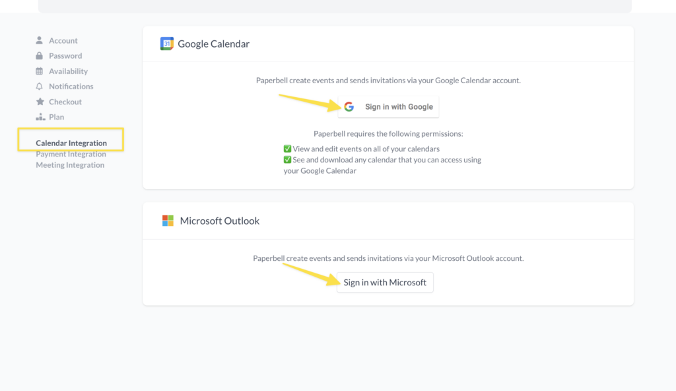Click the Google G logo inside the sign-in button

[349, 106]
